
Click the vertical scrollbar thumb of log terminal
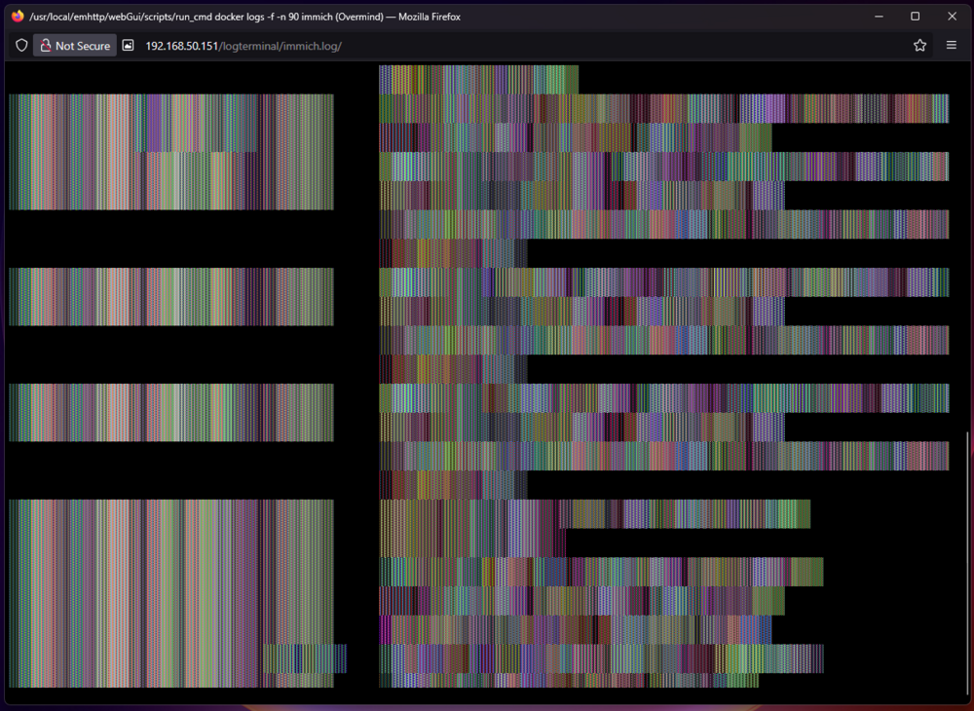click(966, 564)
